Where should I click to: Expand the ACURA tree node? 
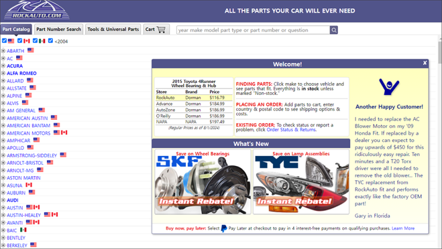click(3, 66)
